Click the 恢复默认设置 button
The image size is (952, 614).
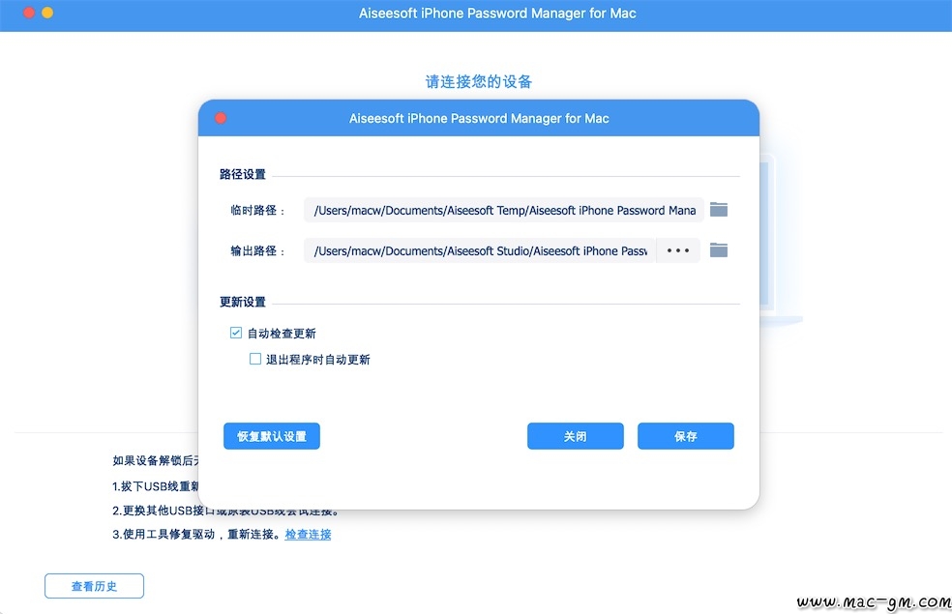[x=272, y=436]
